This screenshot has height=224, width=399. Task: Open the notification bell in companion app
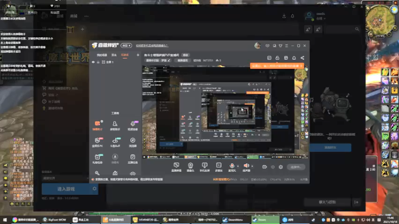click(x=294, y=58)
